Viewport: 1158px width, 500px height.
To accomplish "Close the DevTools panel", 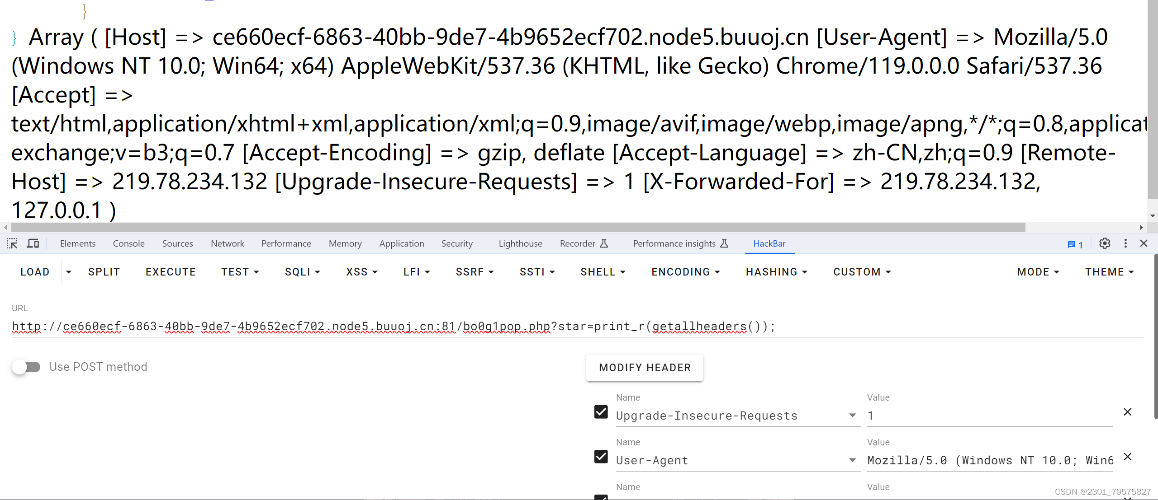I will coord(1144,243).
